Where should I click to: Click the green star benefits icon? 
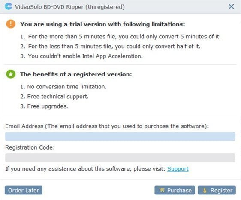11,74
